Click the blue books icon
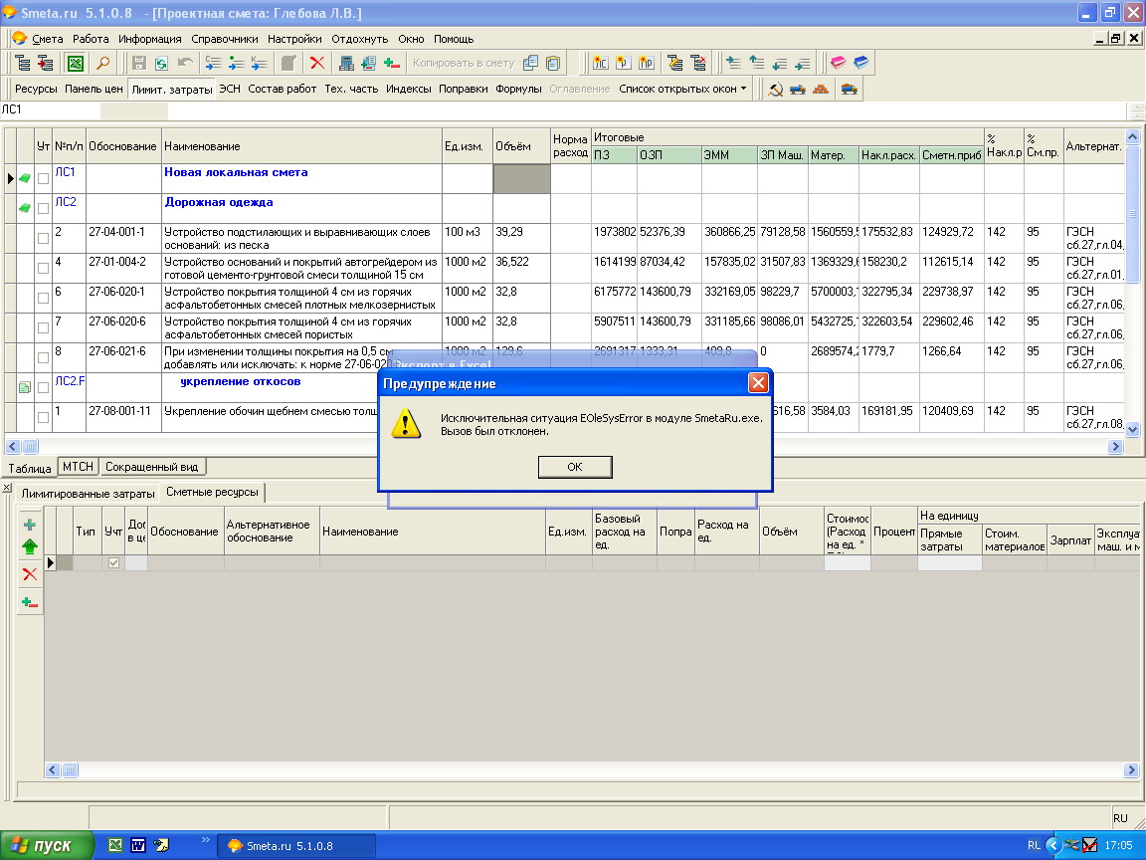Image resolution: width=1146 pixels, height=860 pixels. pyautogui.click(x=861, y=63)
